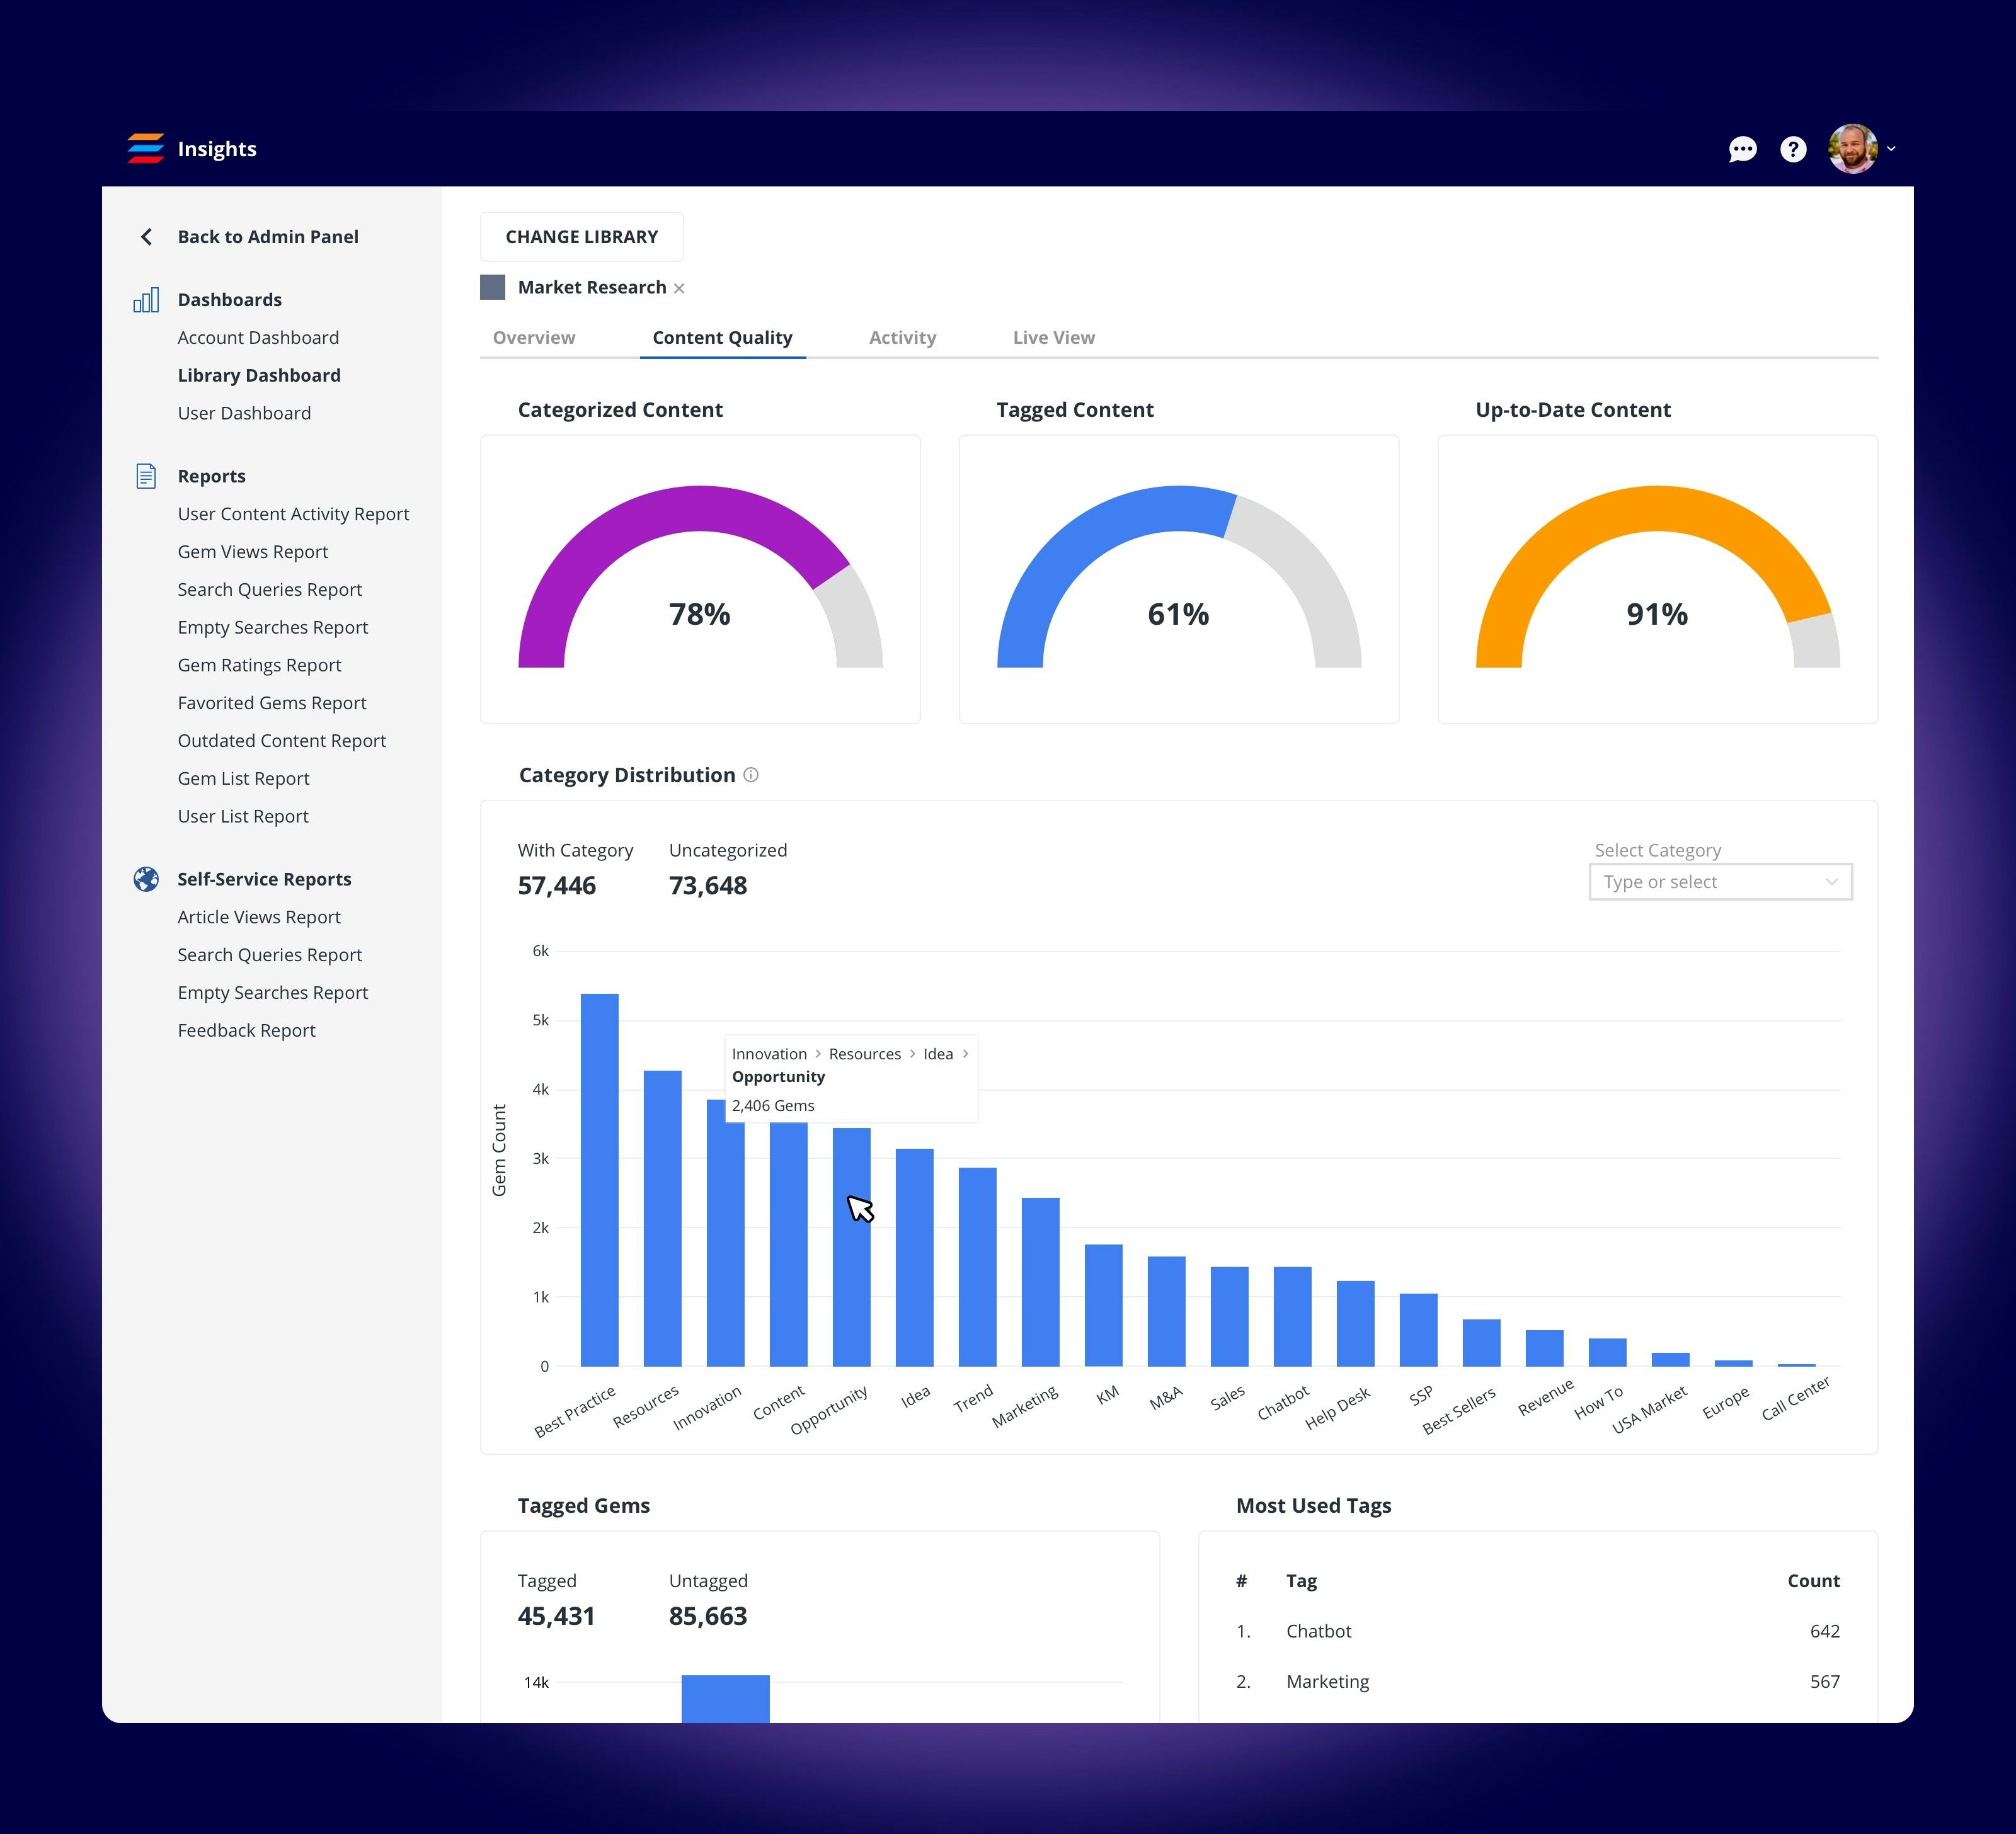The height and width of the screenshot is (1834, 2016).
Task: Click the help question mark icon
Action: (x=1793, y=149)
